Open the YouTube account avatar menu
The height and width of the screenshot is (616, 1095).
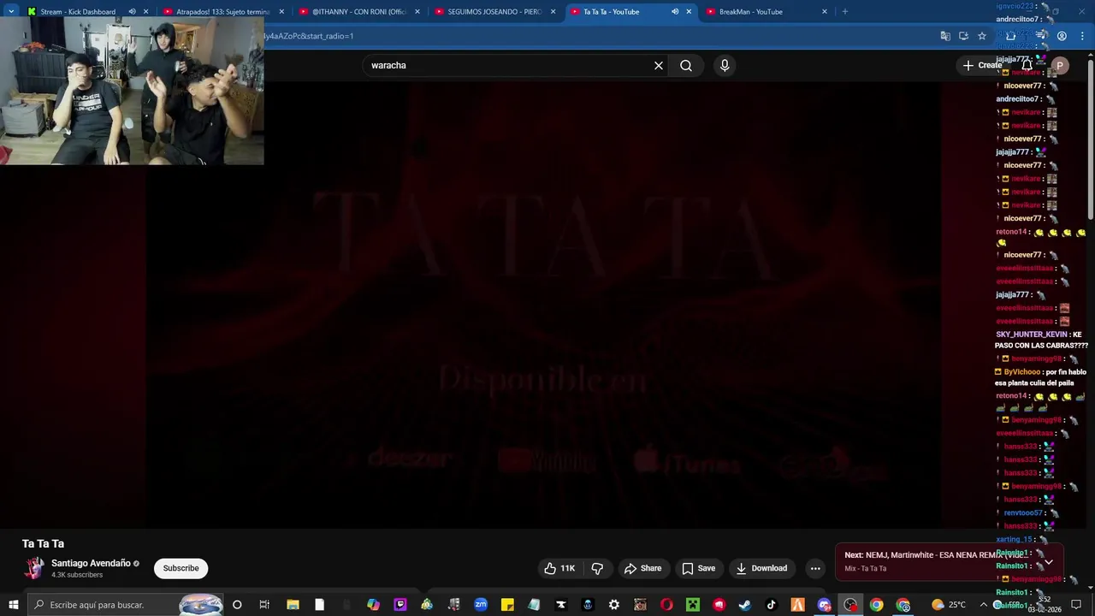click(1060, 66)
